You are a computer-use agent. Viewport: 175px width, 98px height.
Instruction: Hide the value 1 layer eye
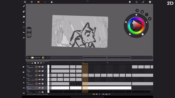(x=39, y=71)
